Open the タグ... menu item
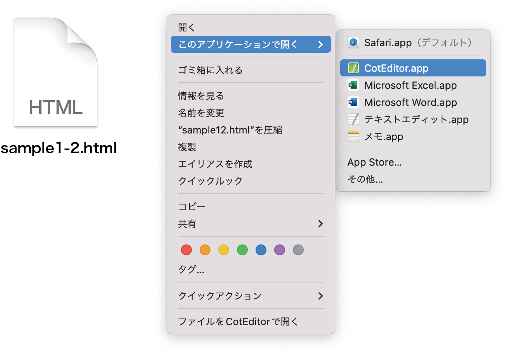Image resolution: width=508 pixels, height=355 pixels. [x=251, y=270]
